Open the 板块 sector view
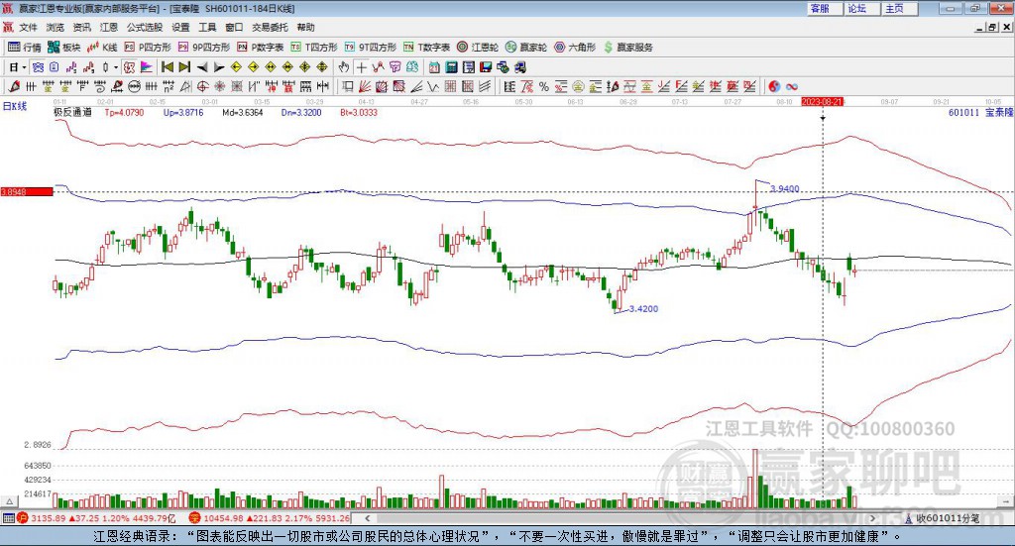 pos(63,48)
